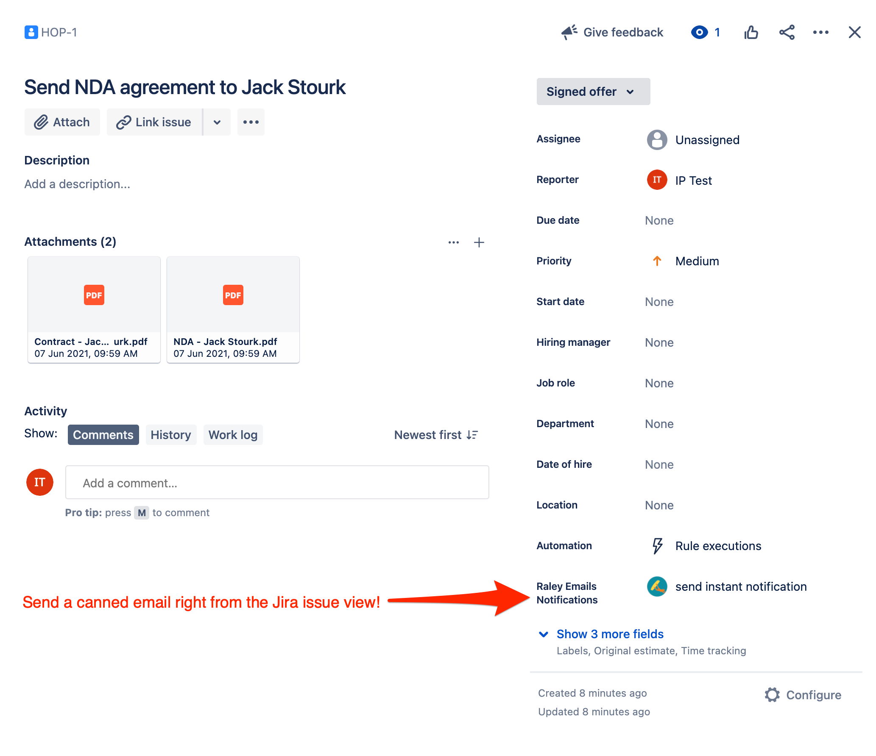Open more actions via the top ellipsis icon
Image resolution: width=876 pixels, height=756 pixels.
(821, 32)
